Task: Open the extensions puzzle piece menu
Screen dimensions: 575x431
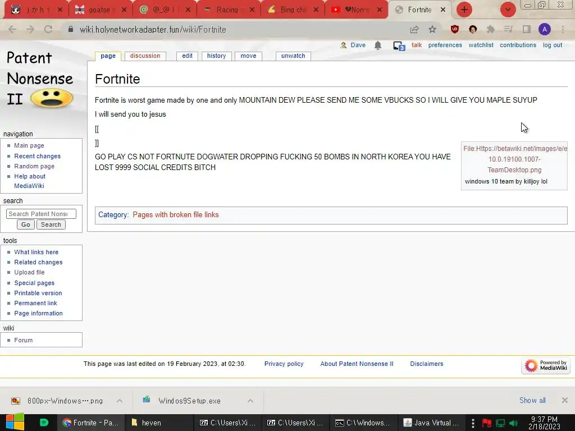Action: click(490, 29)
